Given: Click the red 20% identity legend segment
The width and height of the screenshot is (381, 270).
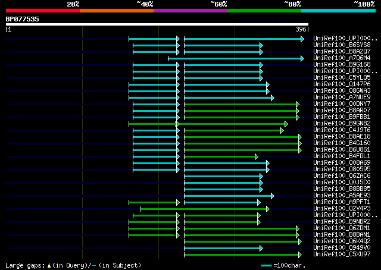Looking at the screenshot, I should pyautogui.click(x=43, y=11).
